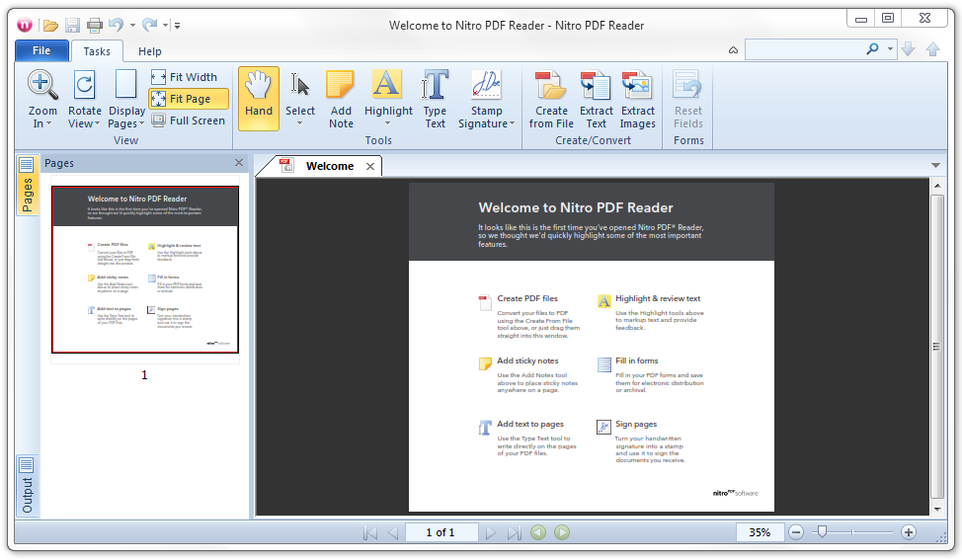The width and height of the screenshot is (962, 560).
Task: Open the Output sidebar tab
Action: [x=27, y=485]
